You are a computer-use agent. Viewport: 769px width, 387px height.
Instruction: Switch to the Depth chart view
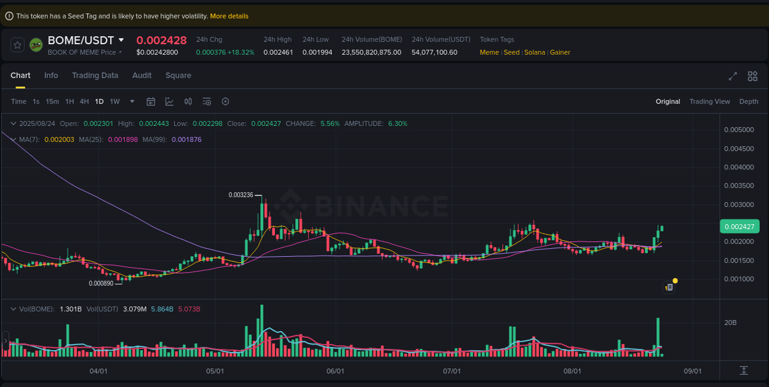749,101
